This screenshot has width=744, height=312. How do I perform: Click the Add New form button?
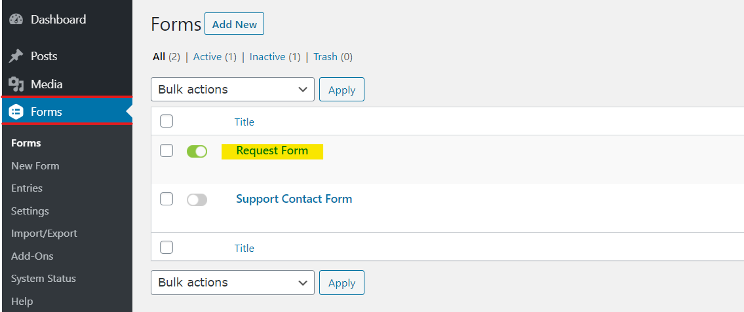235,24
